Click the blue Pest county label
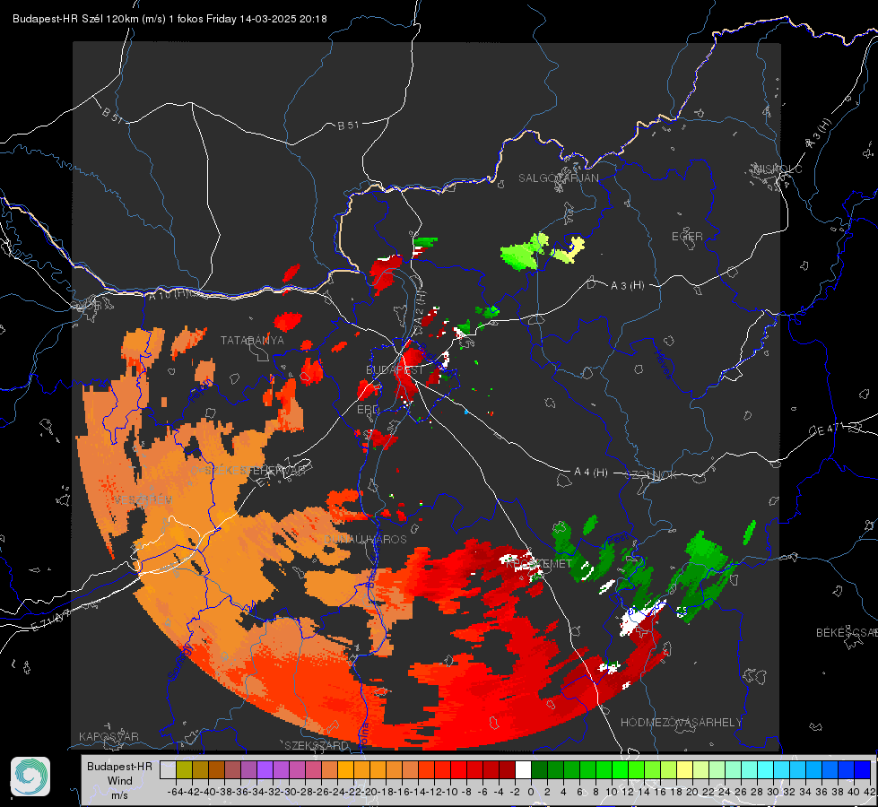The image size is (878, 807). [x=619, y=538]
